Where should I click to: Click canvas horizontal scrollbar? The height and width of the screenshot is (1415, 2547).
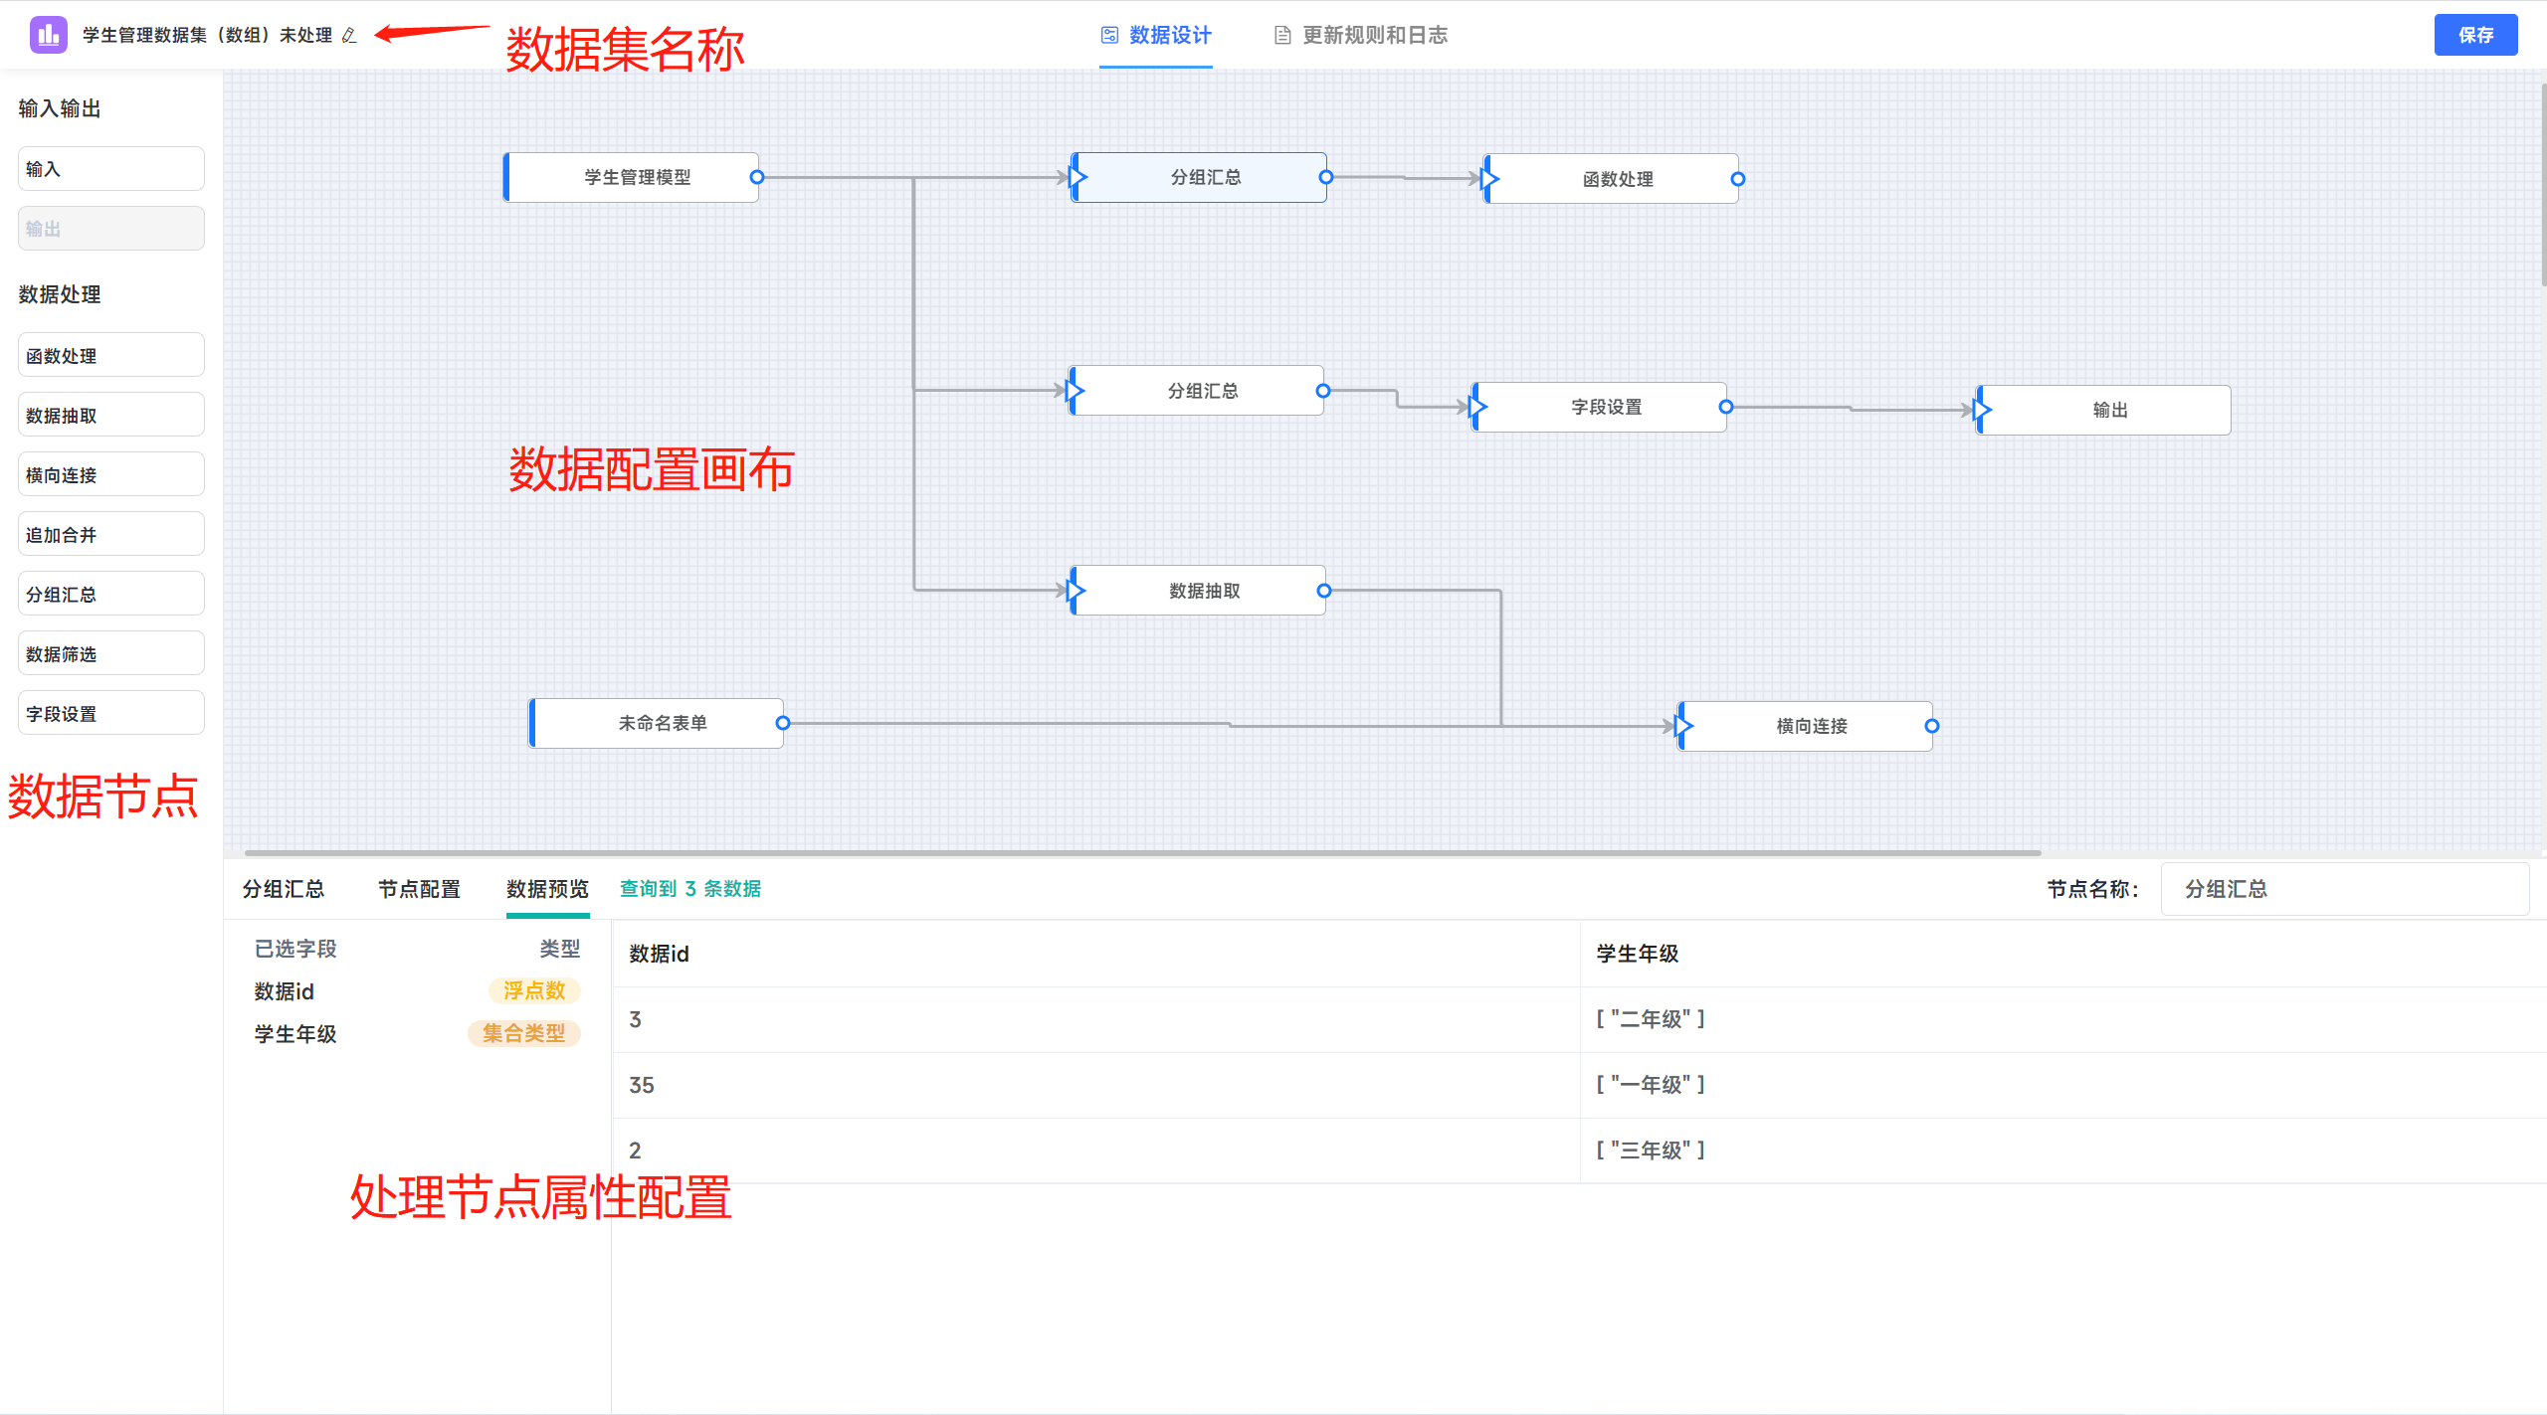coord(1142,852)
